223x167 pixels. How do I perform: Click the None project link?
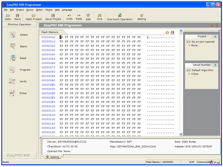pyautogui.click(x=194, y=45)
